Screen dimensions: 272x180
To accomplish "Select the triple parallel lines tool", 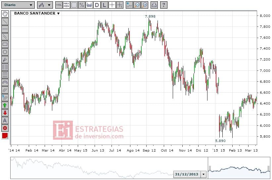I will [5, 90].
